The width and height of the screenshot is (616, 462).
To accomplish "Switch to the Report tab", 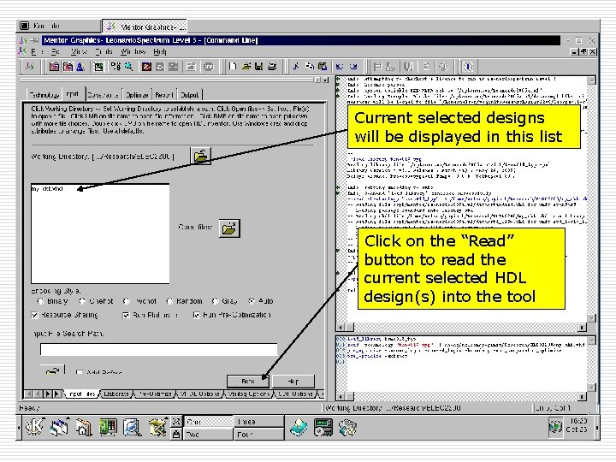I will [x=163, y=95].
